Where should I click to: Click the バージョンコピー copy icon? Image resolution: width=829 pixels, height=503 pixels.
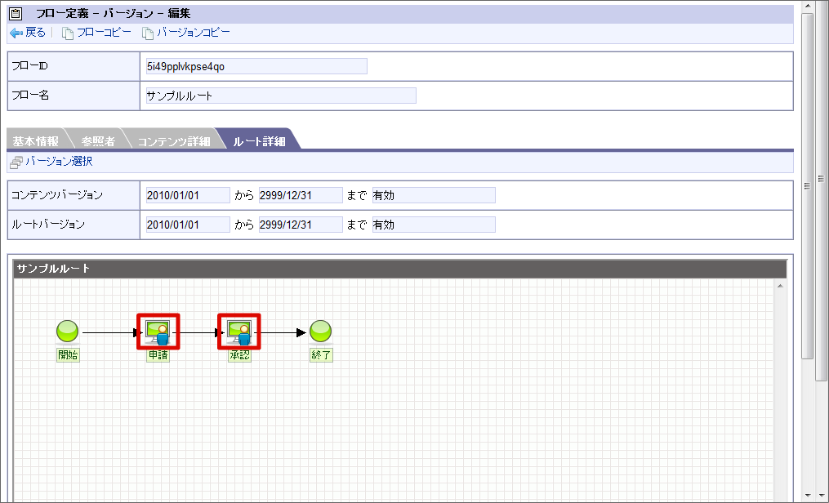[x=148, y=33]
